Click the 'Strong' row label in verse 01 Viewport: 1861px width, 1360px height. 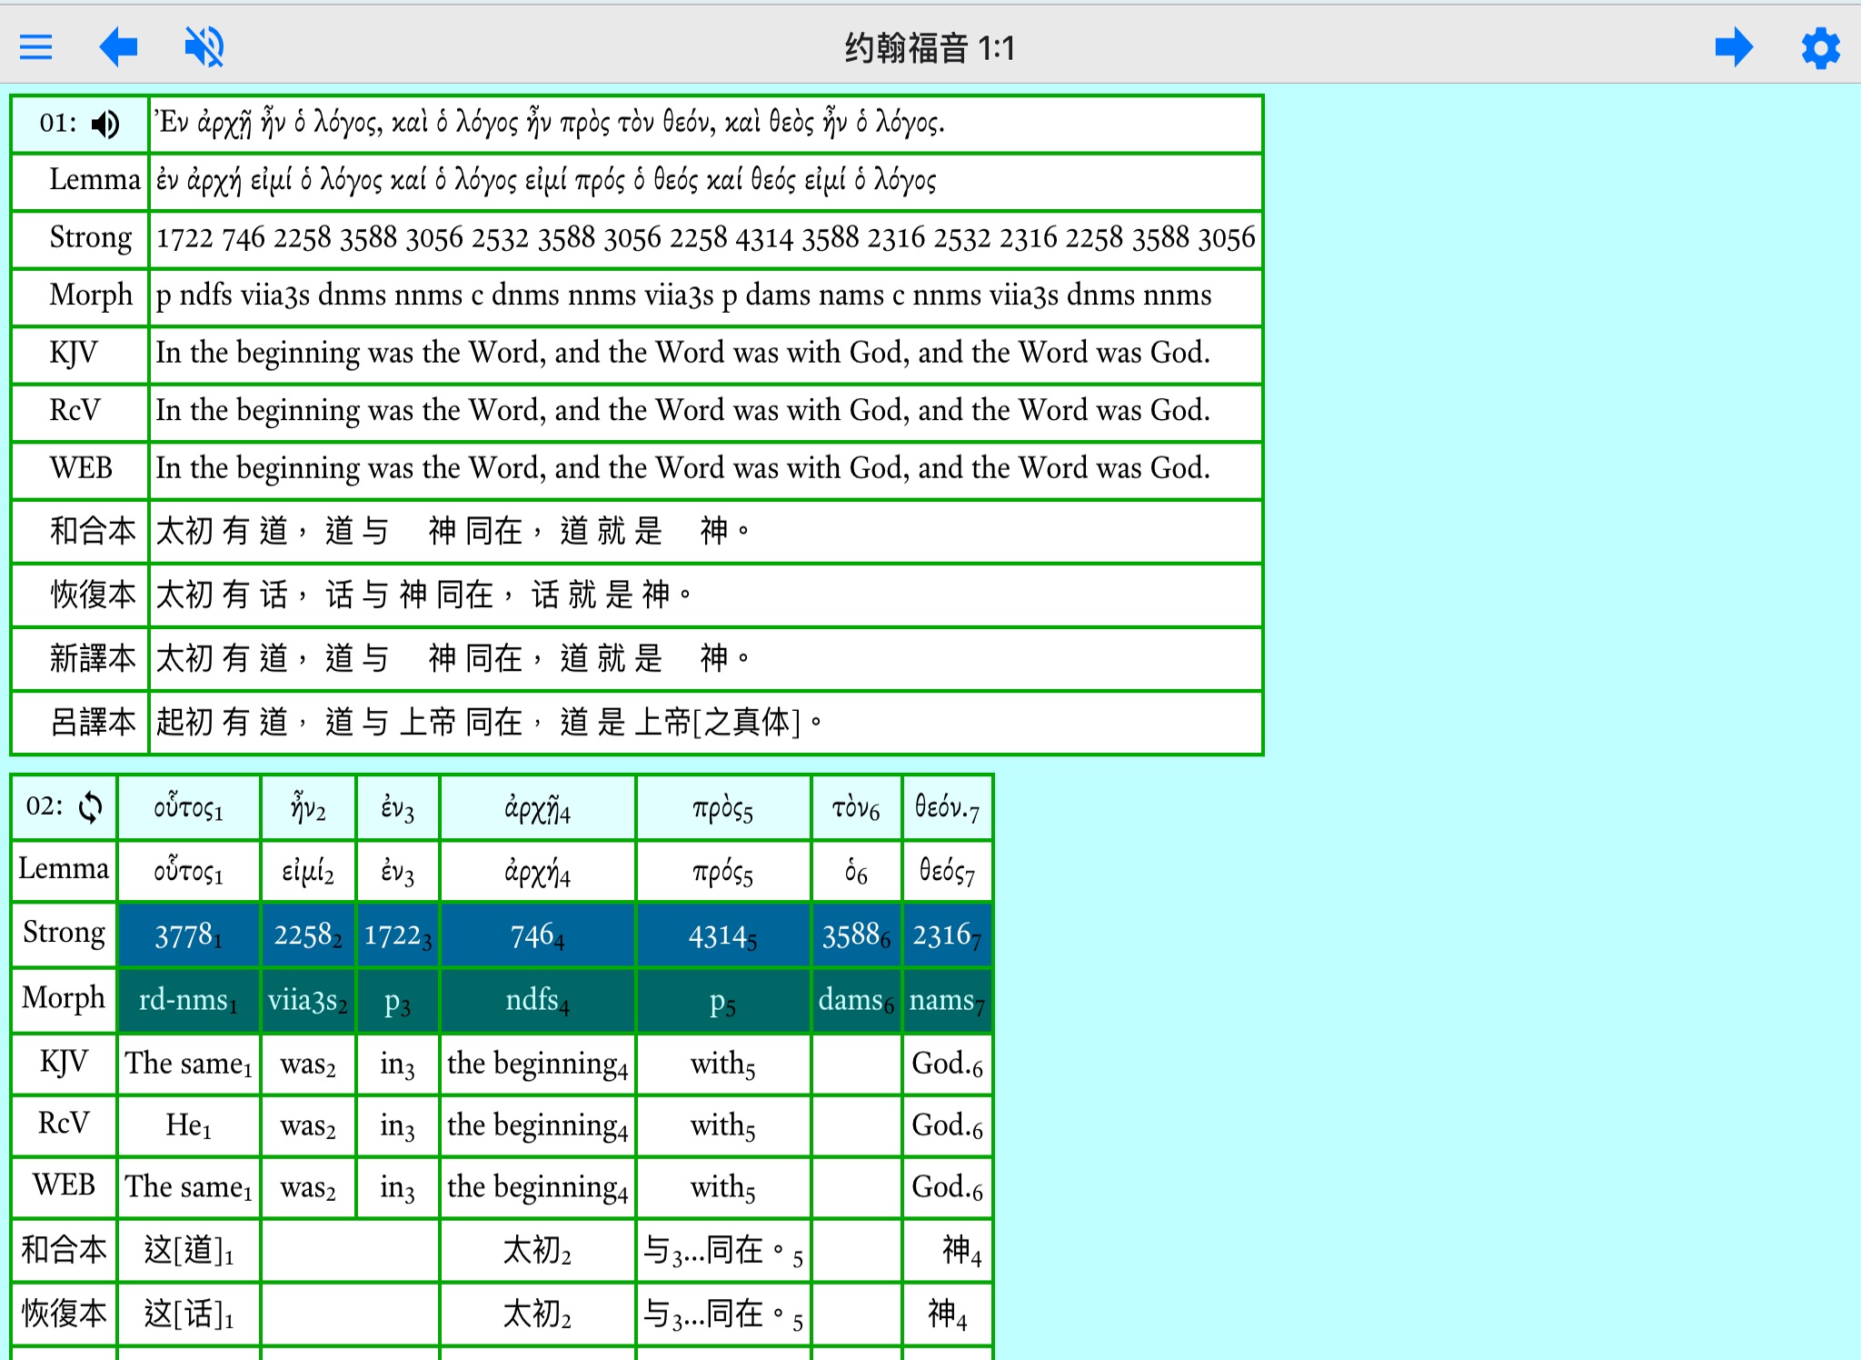click(x=90, y=237)
